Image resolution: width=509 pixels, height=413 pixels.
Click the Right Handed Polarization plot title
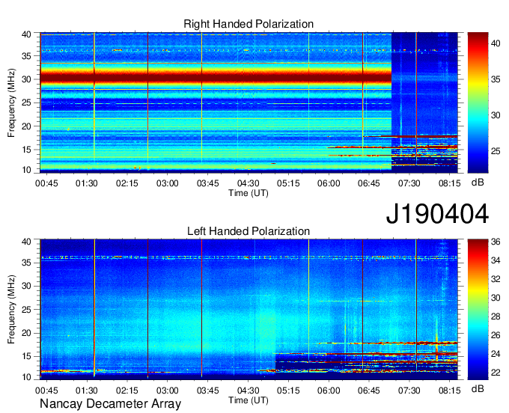[249, 24]
